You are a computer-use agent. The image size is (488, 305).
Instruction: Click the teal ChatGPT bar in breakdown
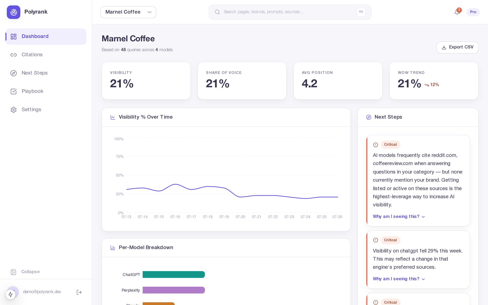174,274
